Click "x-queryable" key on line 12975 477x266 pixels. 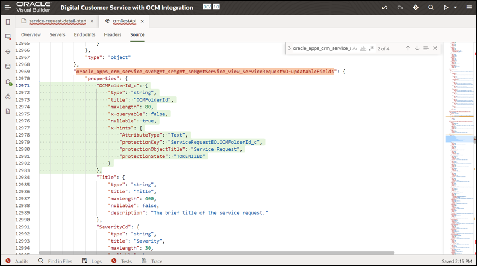(x=127, y=114)
